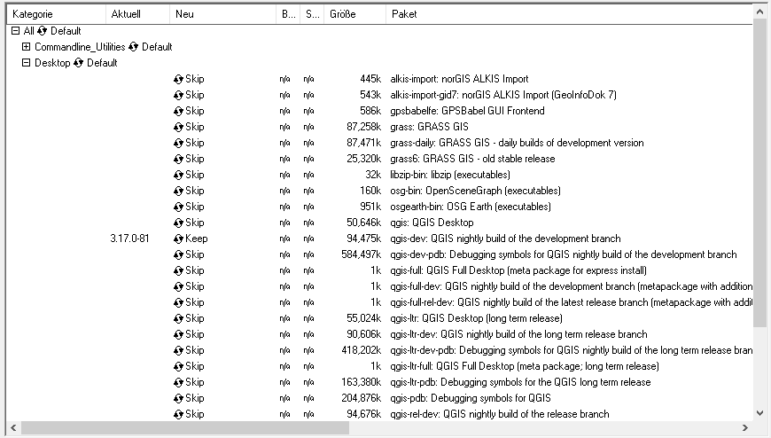Select the gpsbabelfe: GPSBabel GUI Frontend text

(x=467, y=111)
